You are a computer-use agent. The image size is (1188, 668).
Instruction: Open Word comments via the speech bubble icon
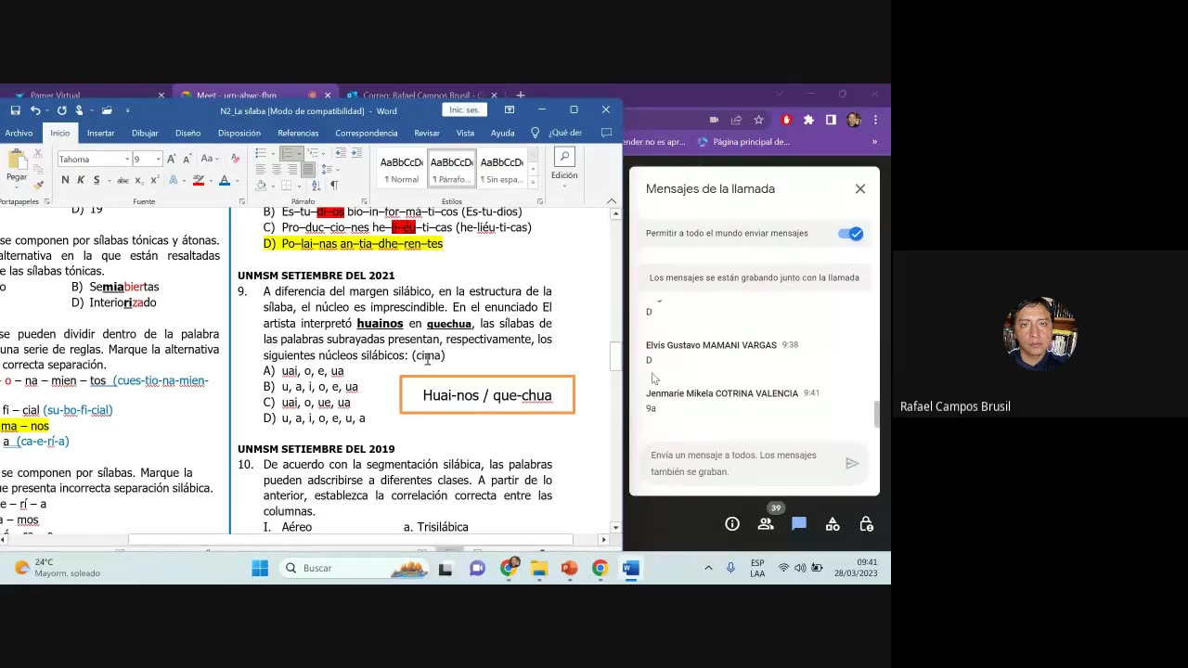pyautogui.click(x=606, y=133)
